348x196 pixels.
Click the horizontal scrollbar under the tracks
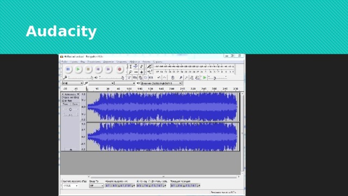(164, 176)
